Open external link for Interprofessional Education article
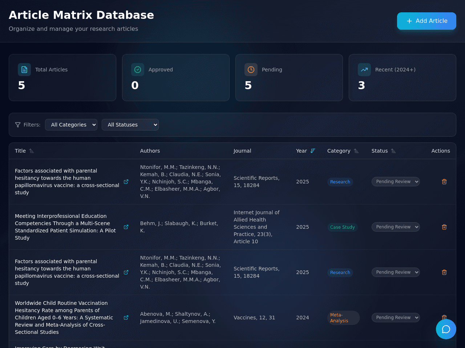The image size is (465, 348). tap(126, 227)
